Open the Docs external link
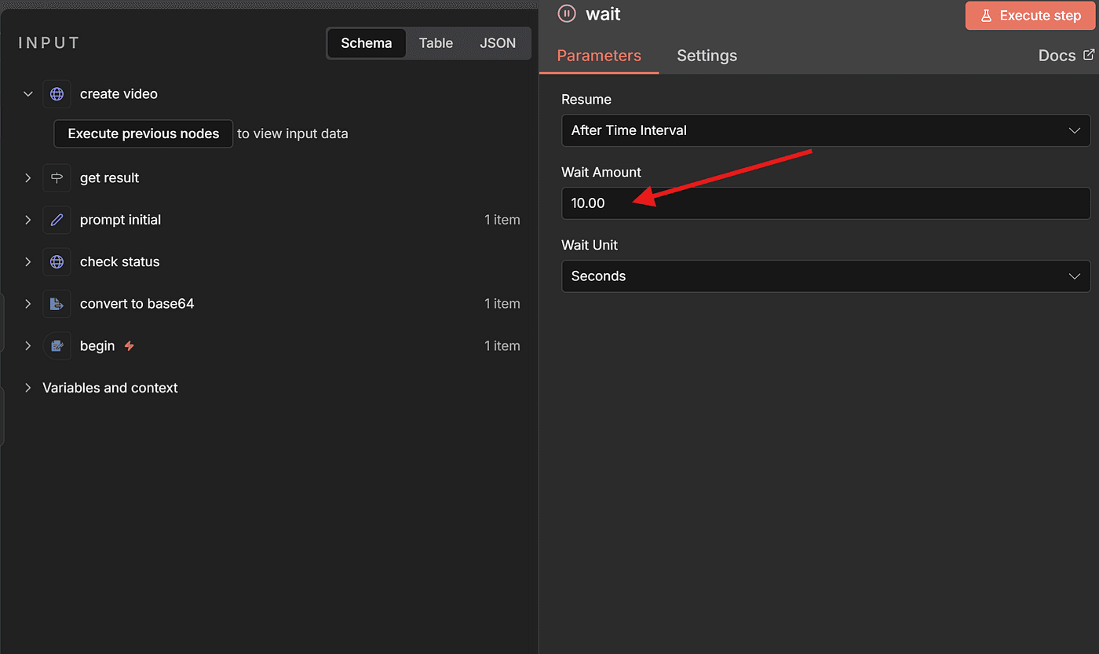This screenshot has height=654, width=1099. (1065, 55)
